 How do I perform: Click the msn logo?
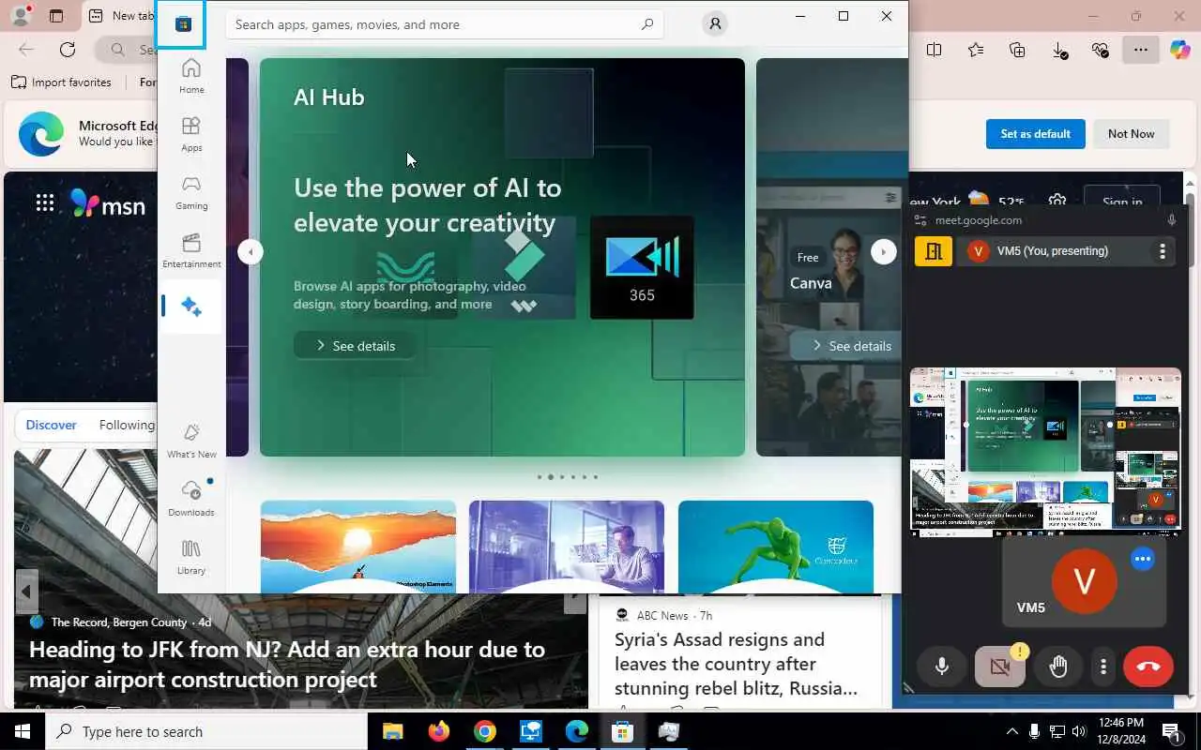pyautogui.click(x=108, y=203)
